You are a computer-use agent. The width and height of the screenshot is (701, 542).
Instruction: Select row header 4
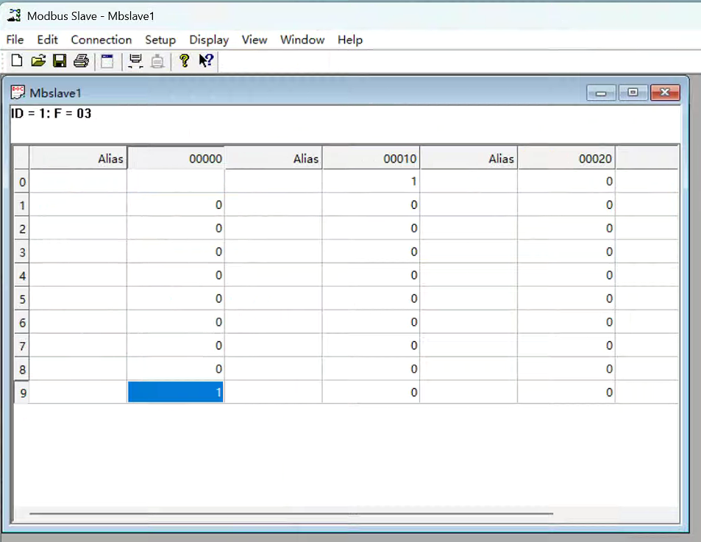point(22,275)
